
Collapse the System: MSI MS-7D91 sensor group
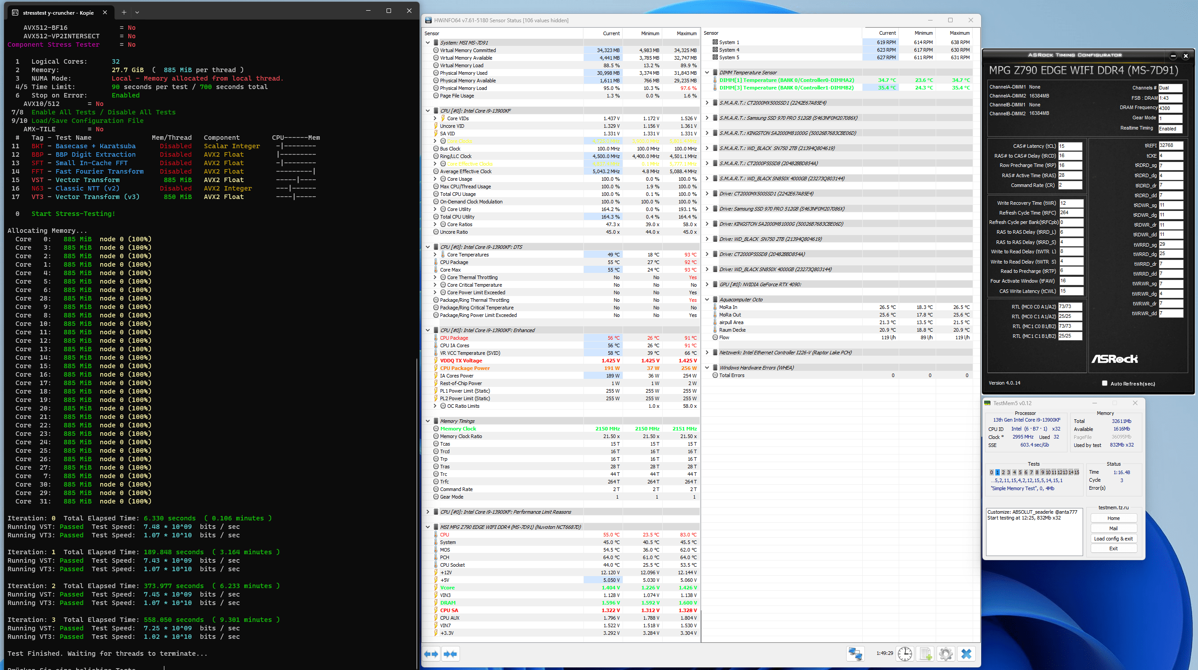pos(428,42)
